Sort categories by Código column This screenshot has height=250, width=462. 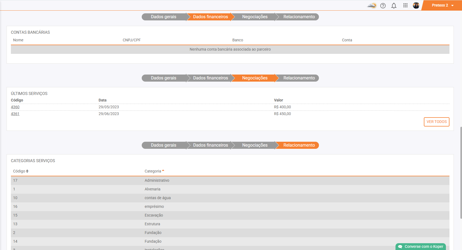21,171
